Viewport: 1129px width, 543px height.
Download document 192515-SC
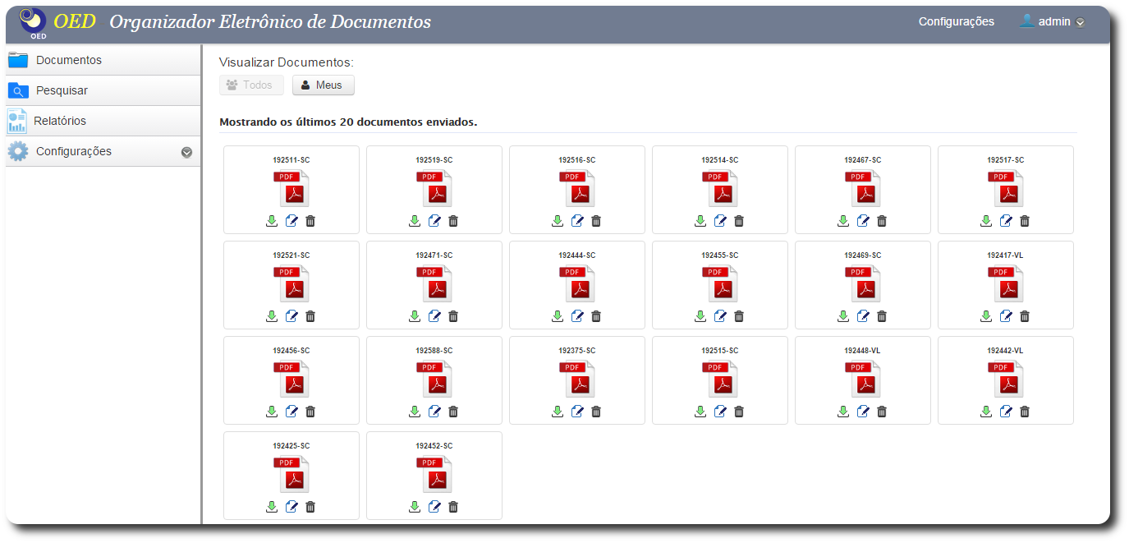(x=700, y=412)
